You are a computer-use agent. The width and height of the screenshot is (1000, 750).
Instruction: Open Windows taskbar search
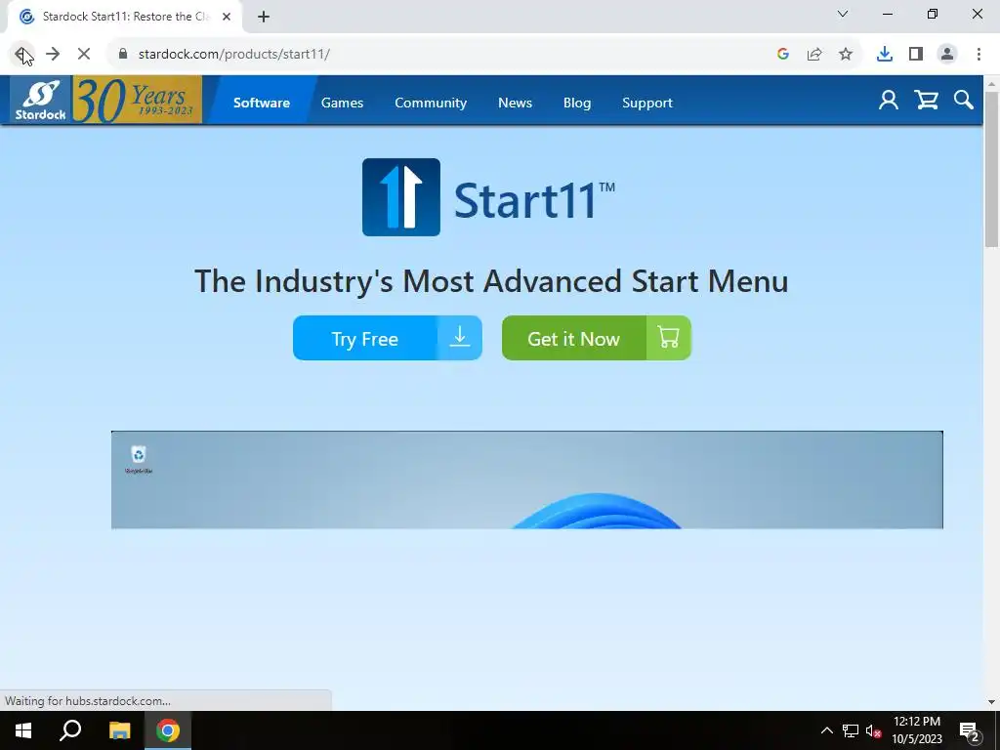[x=70, y=730]
